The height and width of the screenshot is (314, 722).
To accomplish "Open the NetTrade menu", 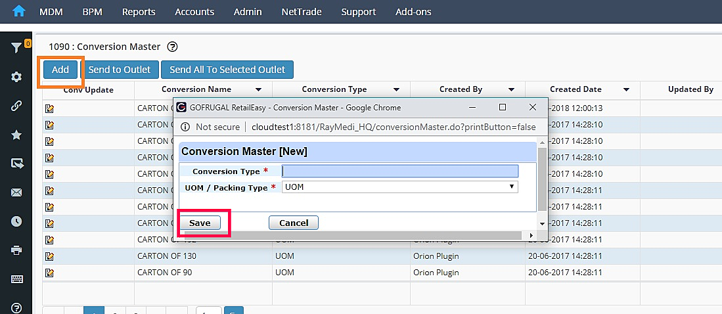I will click(x=302, y=12).
